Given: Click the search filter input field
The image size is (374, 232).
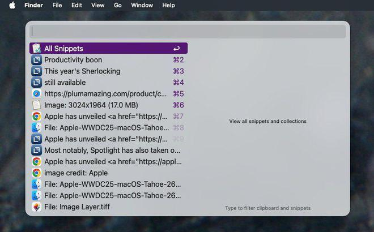Looking at the screenshot, I should tap(188, 31).
